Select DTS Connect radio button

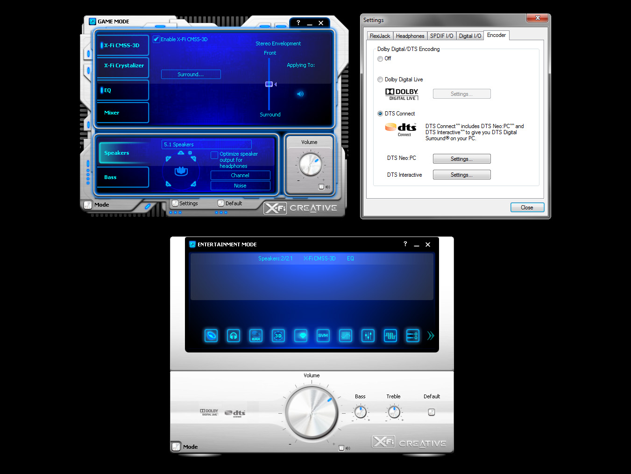click(x=380, y=114)
